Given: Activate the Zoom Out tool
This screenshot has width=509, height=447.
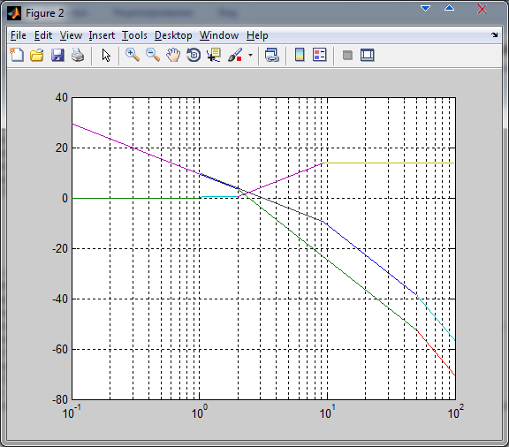Looking at the screenshot, I should (x=153, y=55).
